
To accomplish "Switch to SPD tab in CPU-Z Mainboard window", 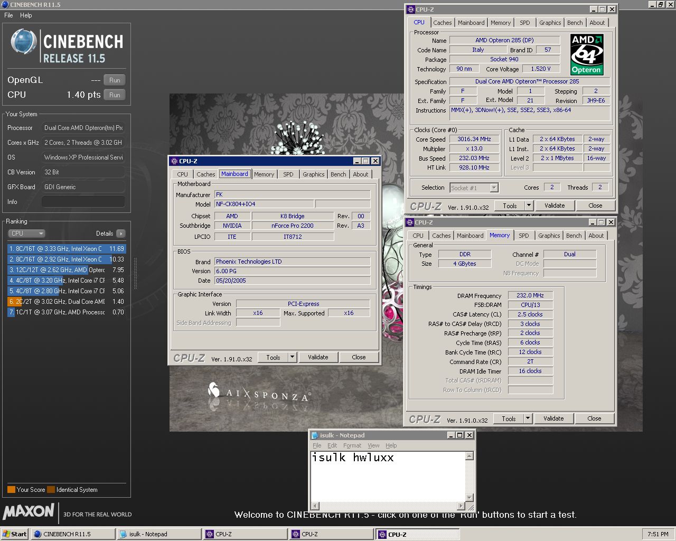I will (288, 174).
